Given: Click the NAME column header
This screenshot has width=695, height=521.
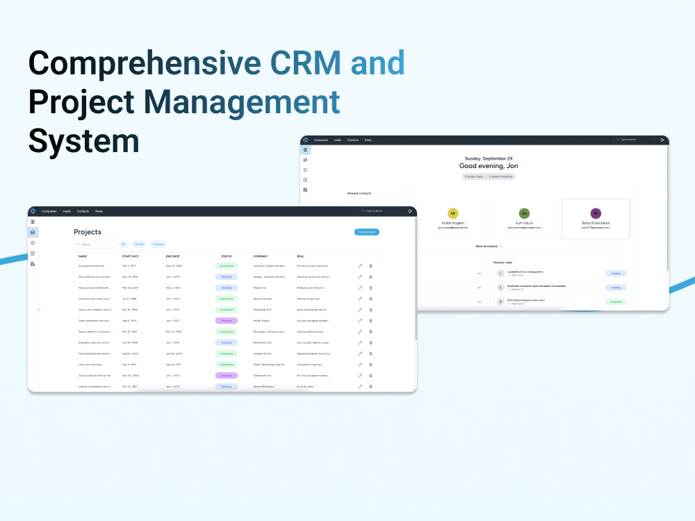Looking at the screenshot, I should click(83, 256).
